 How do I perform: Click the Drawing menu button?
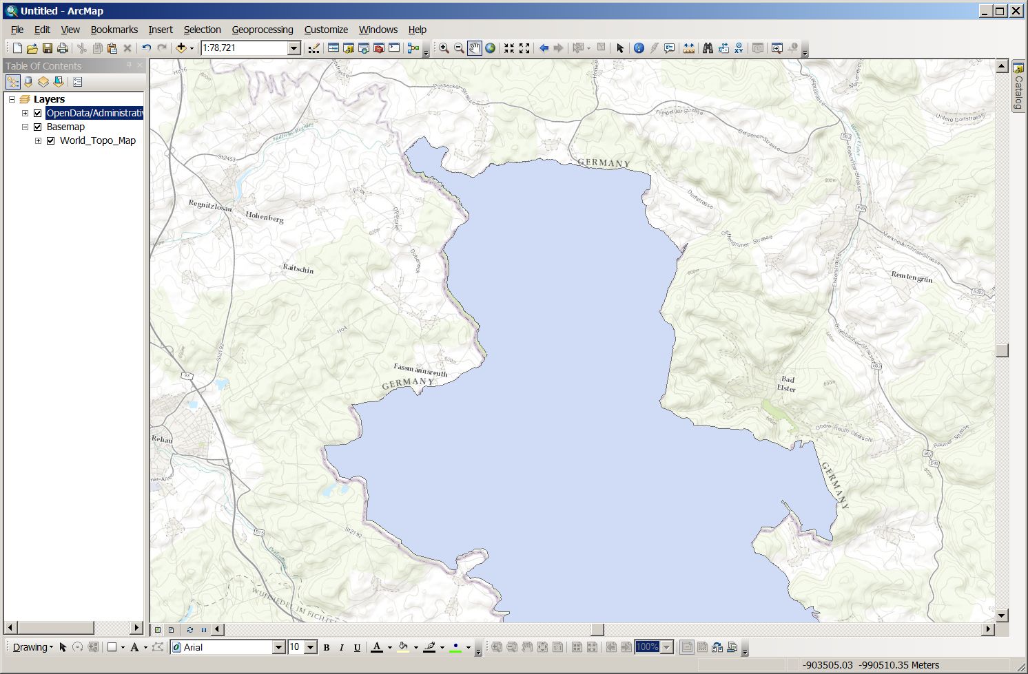tap(32, 647)
